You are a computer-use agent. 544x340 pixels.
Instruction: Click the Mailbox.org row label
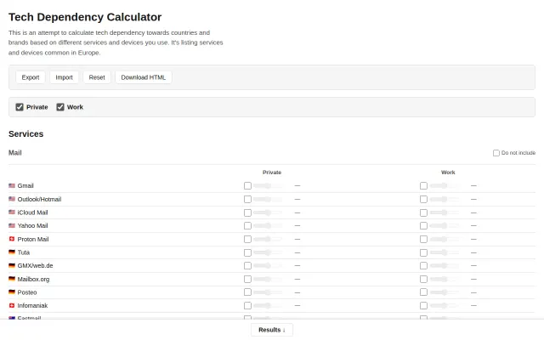(33, 279)
